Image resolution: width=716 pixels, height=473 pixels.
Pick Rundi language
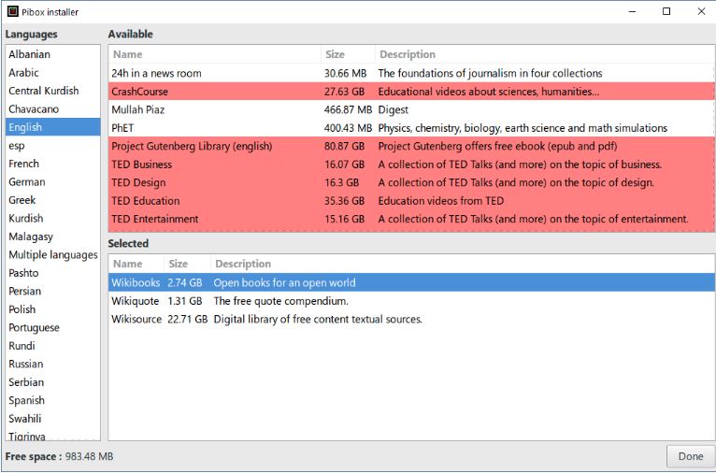pos(53,346)
